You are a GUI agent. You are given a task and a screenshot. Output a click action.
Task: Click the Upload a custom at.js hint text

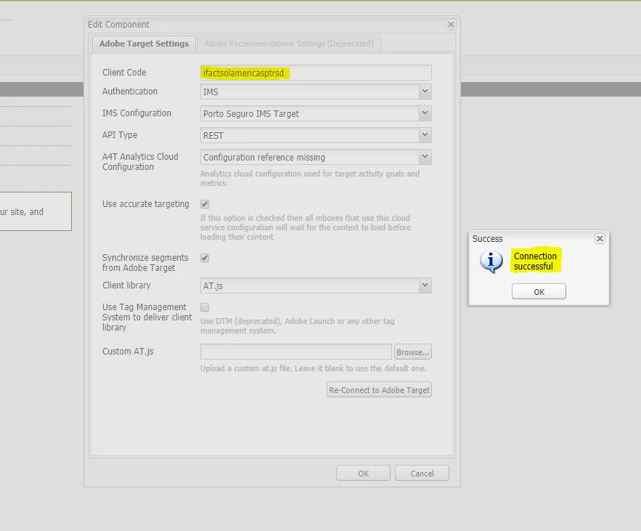[313, 368]
